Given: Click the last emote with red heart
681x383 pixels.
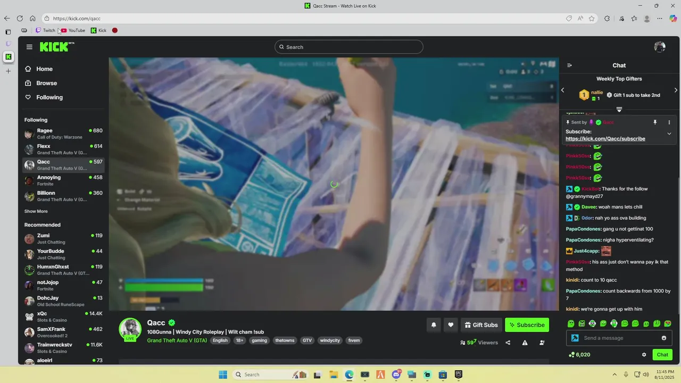Looking at the screenshot, I should pyautogui.click(x=668, y=323).
